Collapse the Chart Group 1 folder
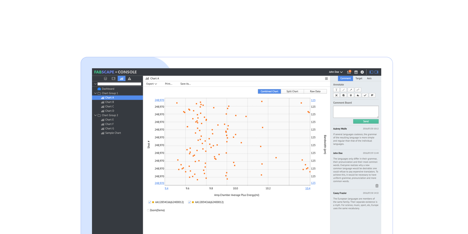468x234 pixels. point(95,93)
